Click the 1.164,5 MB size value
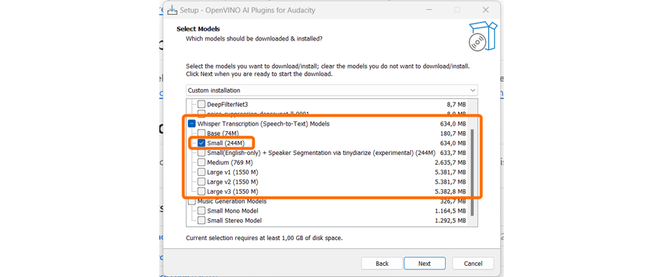 (x=451, y=211)
